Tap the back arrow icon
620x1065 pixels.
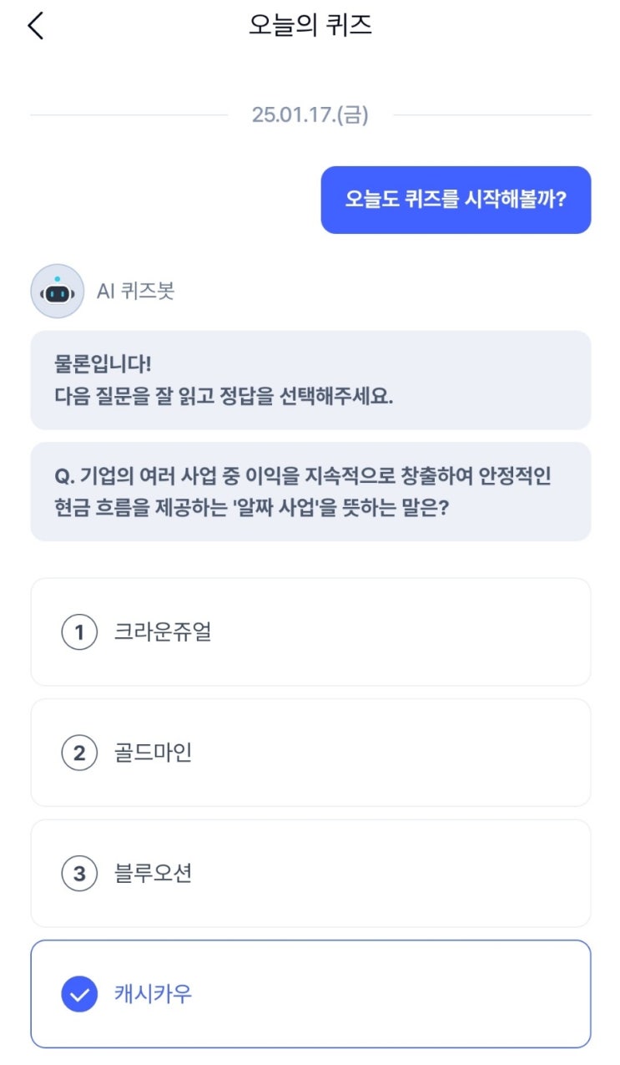tap(35, 25)
